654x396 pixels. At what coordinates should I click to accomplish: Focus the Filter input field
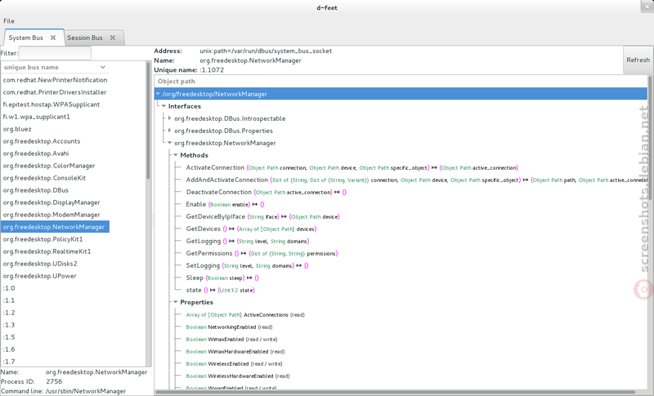[55, 53]
